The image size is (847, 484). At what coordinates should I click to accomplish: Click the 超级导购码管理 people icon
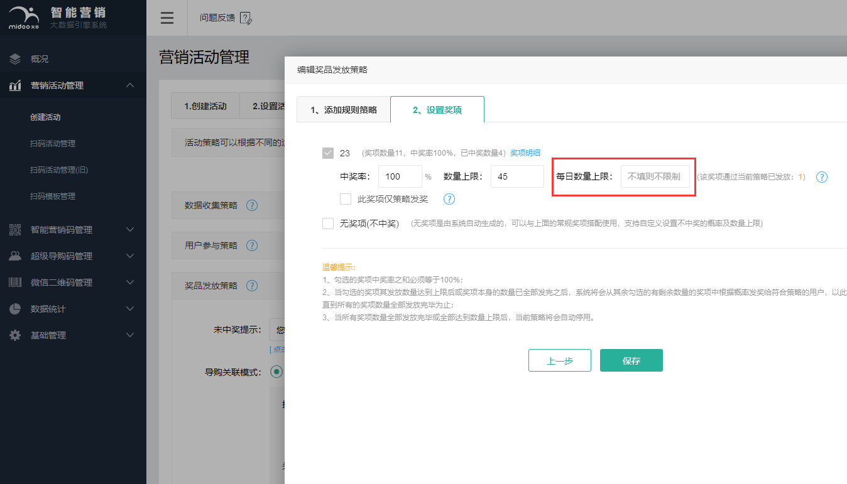(x=15, y=256)
